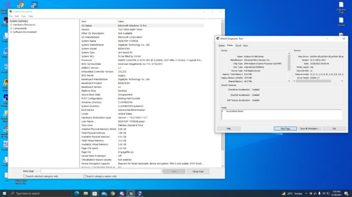Switch to the Input tab in DirectX tool

tap(245, 46)
